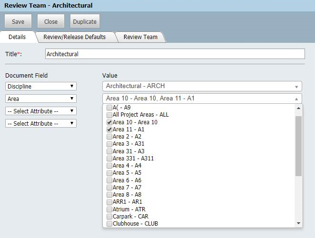Check the All Project Areas - ALL checkbox

109,115
